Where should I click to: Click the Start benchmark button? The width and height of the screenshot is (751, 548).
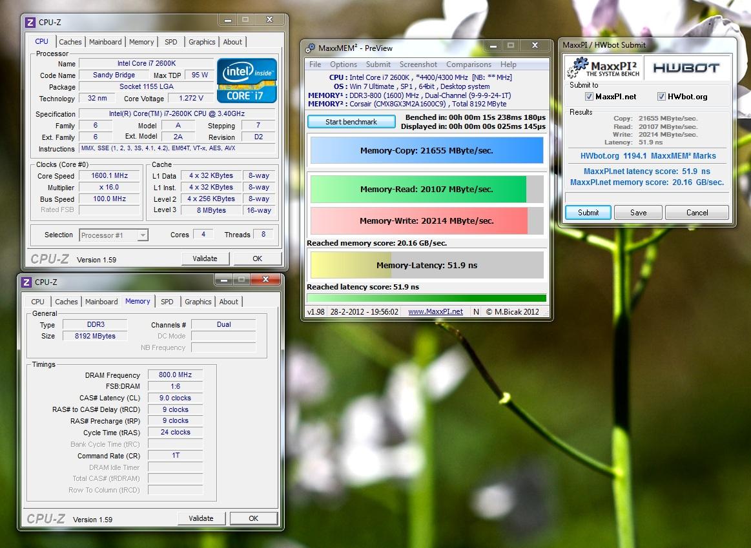point(351,122)
